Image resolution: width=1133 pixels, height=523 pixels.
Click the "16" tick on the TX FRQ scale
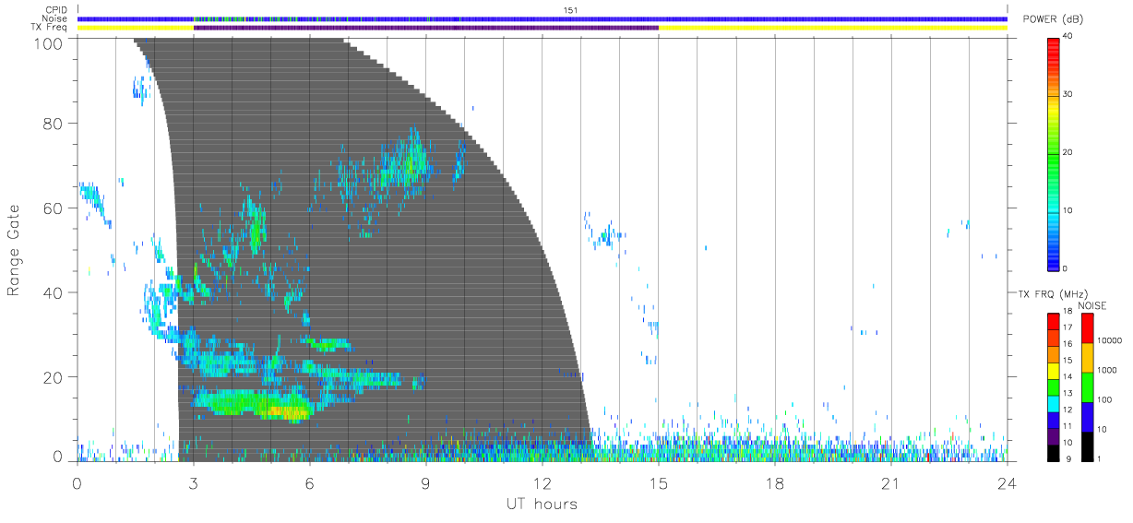pyautogui.click(x=1068, y=344)
